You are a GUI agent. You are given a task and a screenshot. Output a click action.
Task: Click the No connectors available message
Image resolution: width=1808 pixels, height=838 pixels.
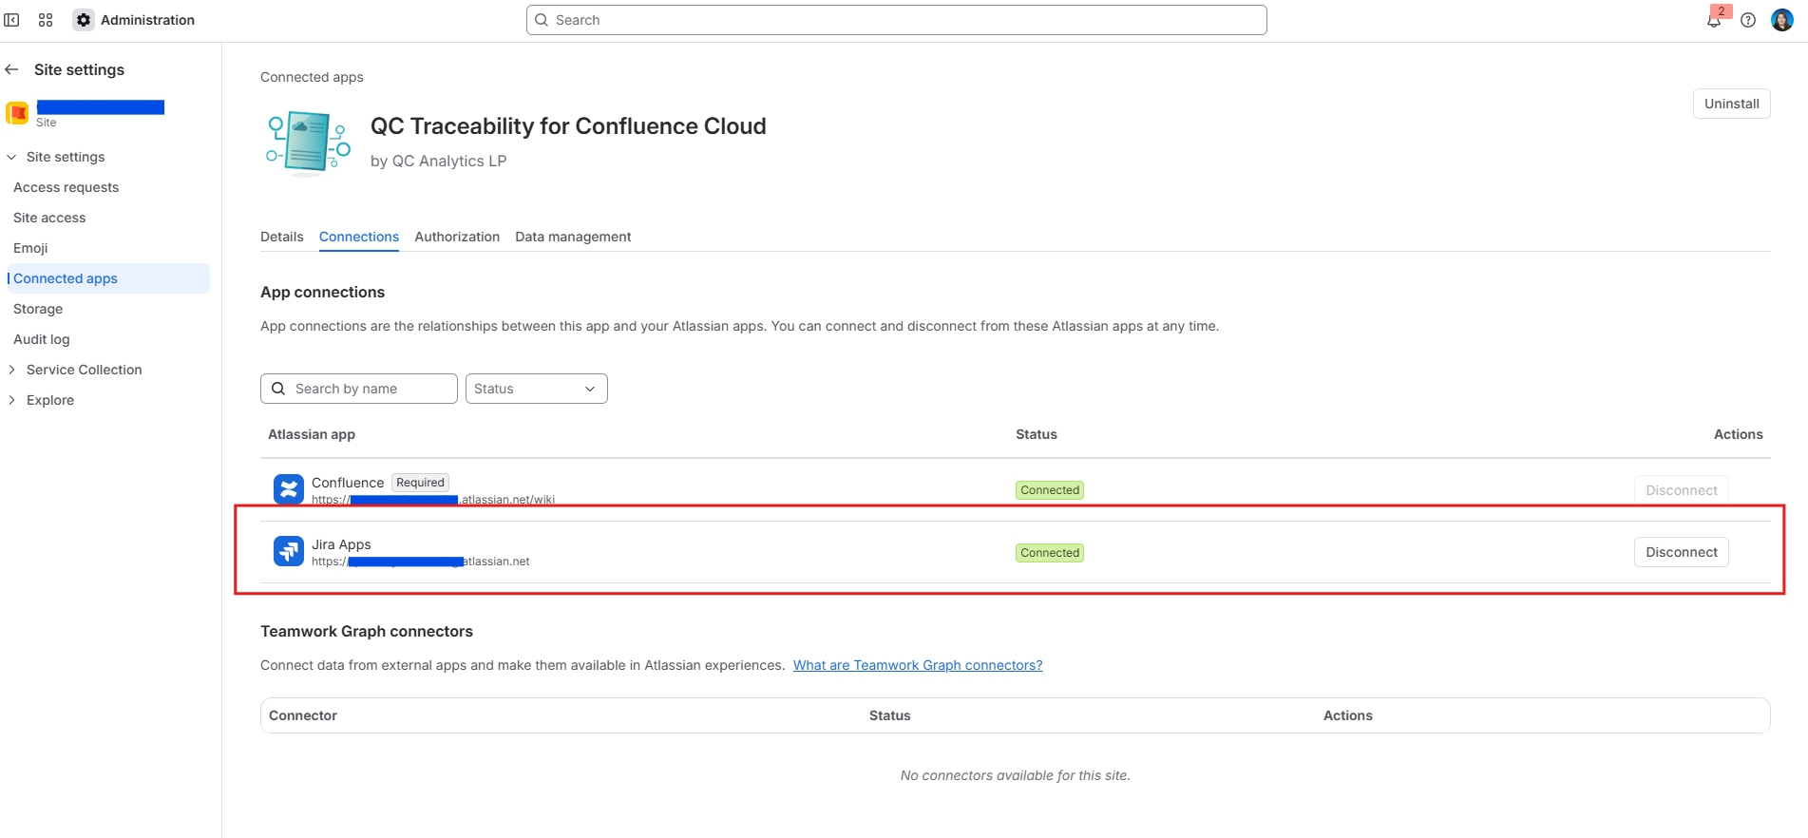(x=1015, y=775)
